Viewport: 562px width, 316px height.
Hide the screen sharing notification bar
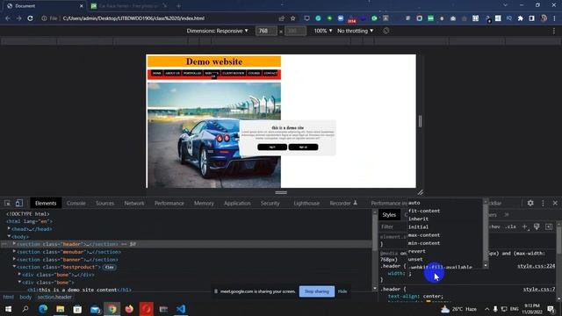(342, 291)
